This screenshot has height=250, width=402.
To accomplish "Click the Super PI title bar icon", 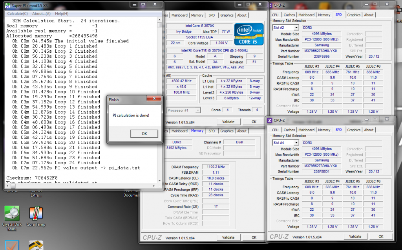I will 7,5.
